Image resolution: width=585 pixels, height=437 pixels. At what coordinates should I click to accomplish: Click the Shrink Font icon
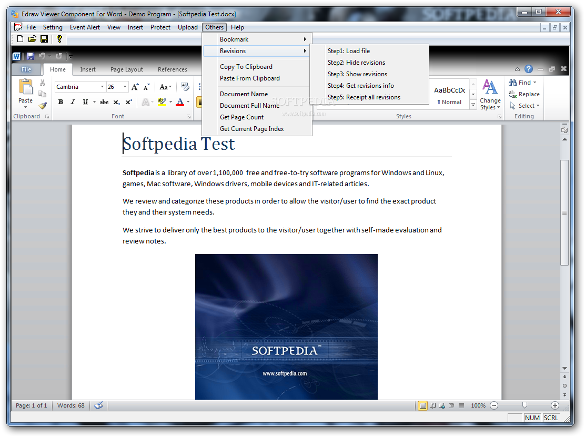coord(147,87)
